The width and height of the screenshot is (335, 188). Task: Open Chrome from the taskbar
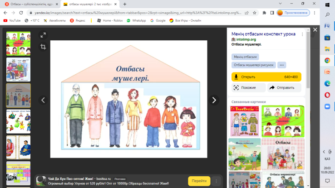click(x=327, y=61)
